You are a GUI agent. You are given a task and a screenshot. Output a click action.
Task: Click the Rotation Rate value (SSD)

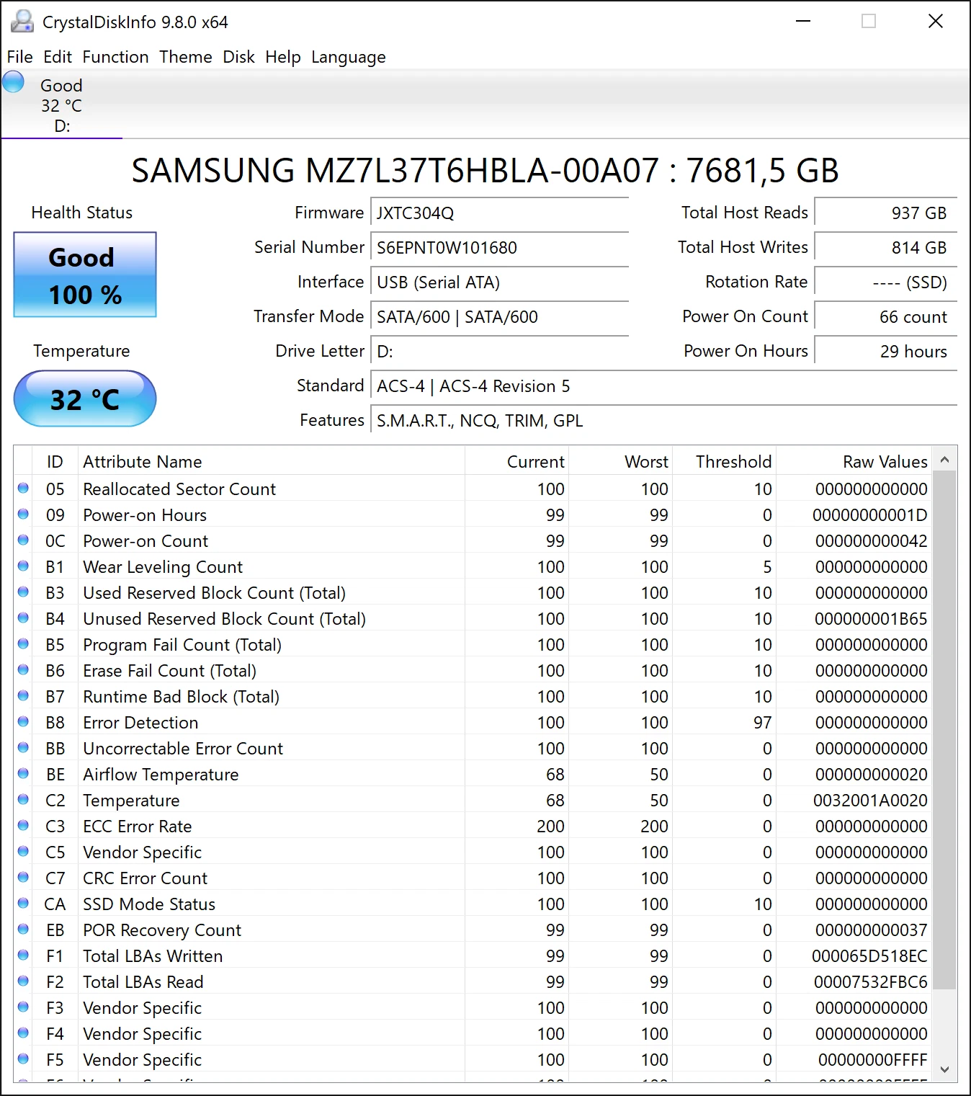tap(885, 282)
